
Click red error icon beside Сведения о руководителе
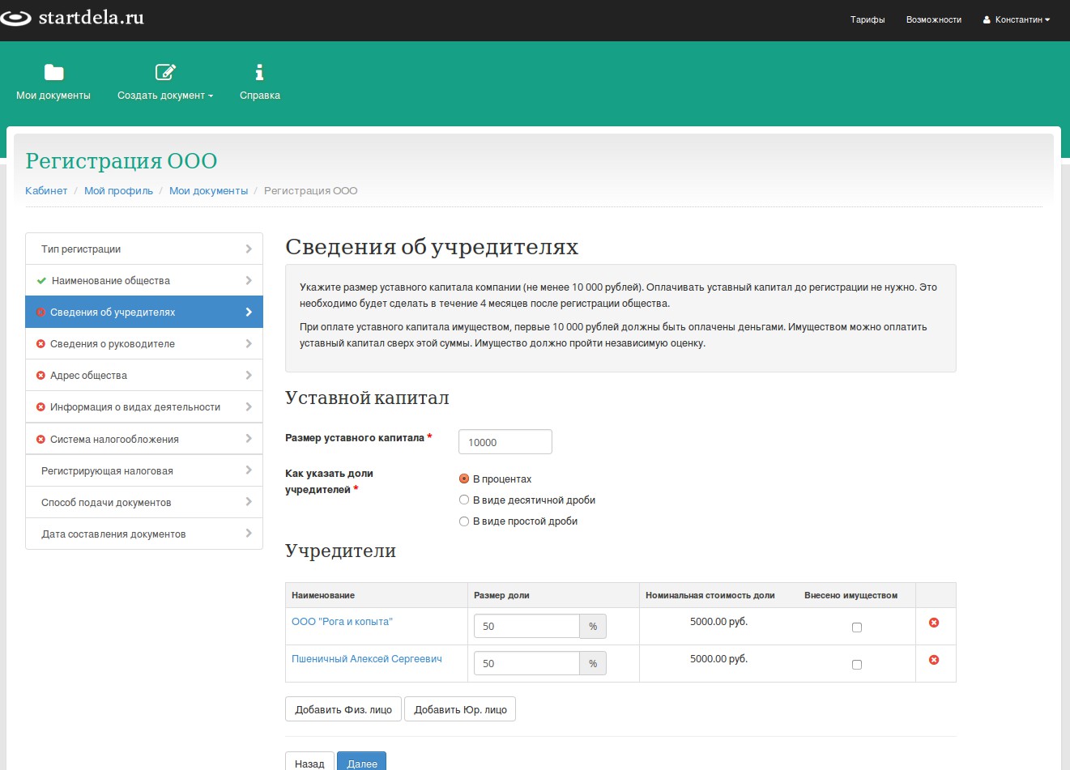tap(40, 344)
